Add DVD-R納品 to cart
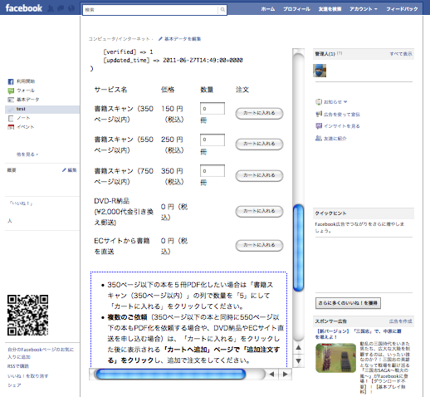The width and height of the screenshot is (430, 397). click(259, 211)
